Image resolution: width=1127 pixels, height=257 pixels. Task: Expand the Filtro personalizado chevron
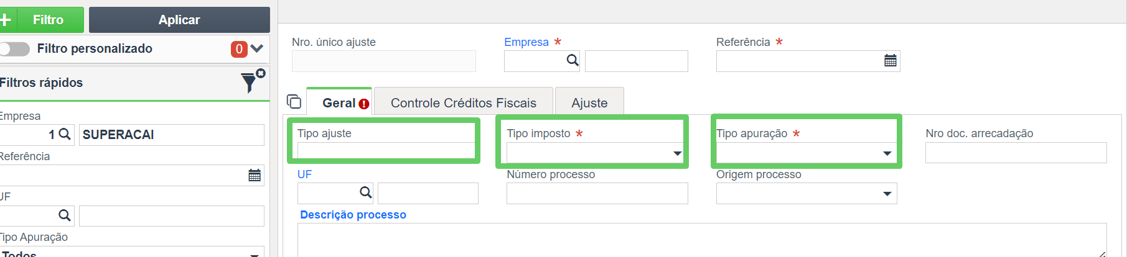[257, 48]
